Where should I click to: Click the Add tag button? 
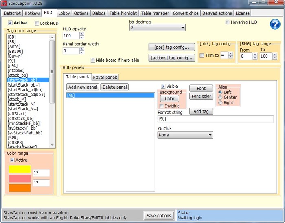click(x=201, y=111)
